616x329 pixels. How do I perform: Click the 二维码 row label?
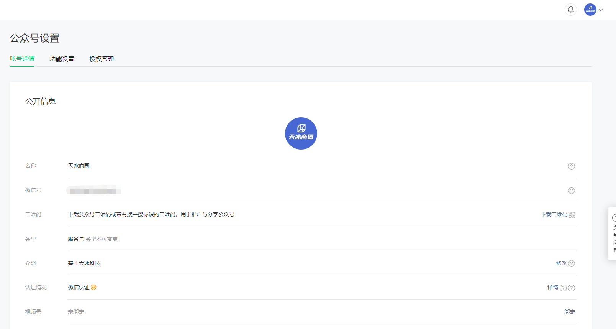coord(33,214)
